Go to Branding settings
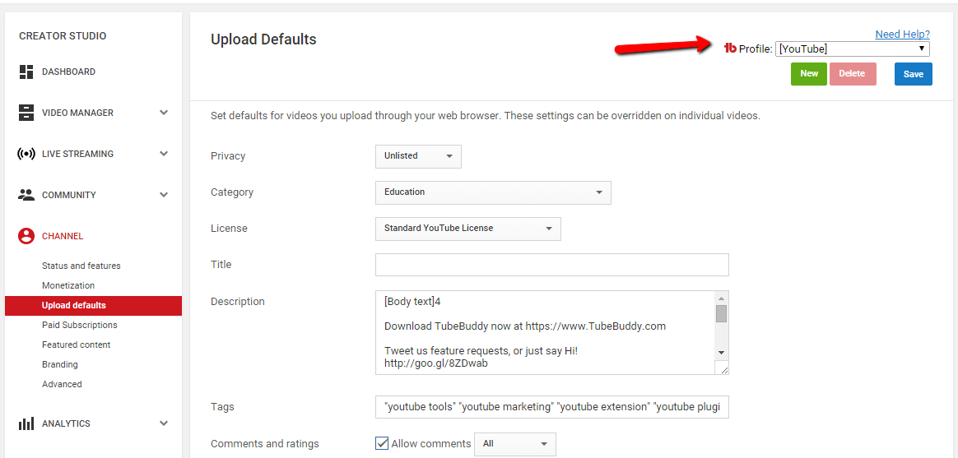The height and width of the screenshot is (458, 958). click(60, 364)
